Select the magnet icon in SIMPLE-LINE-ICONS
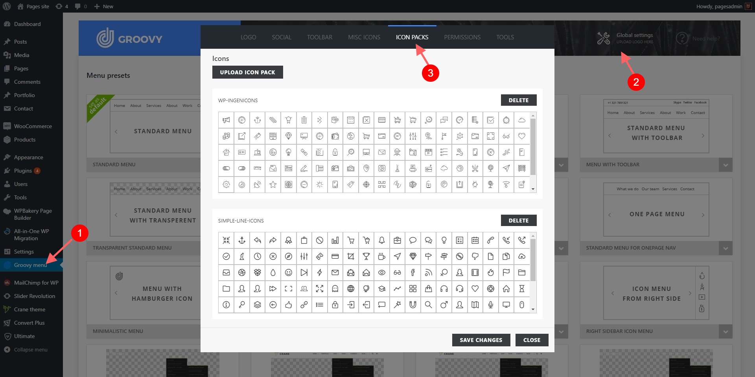This screenshot has width=755, height=377. click(x=413, y=305)
